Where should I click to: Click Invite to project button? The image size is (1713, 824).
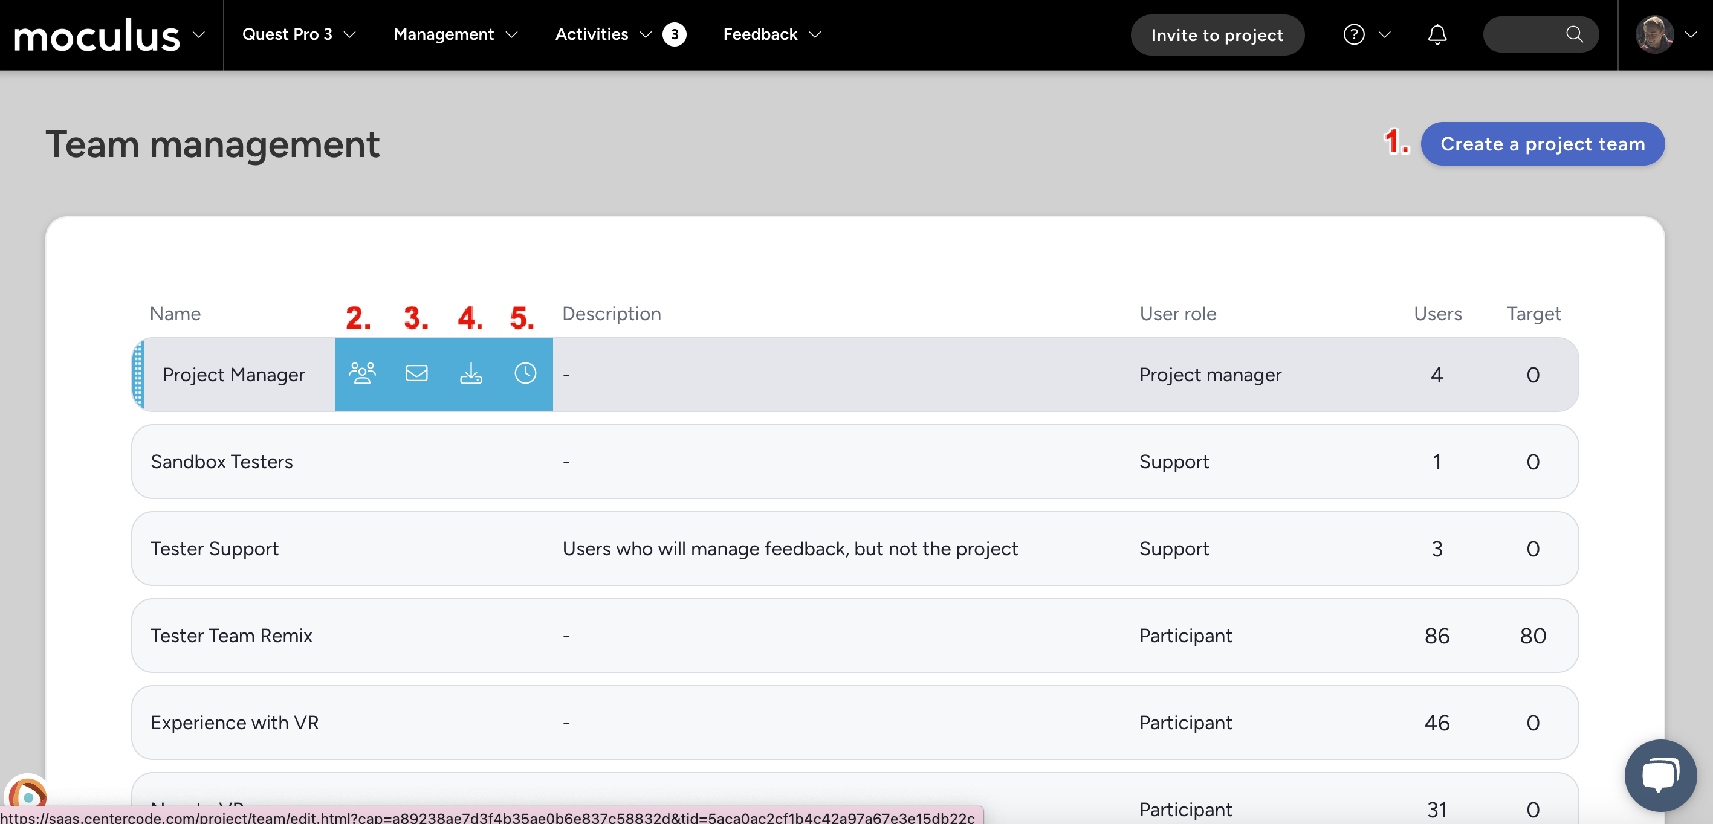coord(1217,35)
